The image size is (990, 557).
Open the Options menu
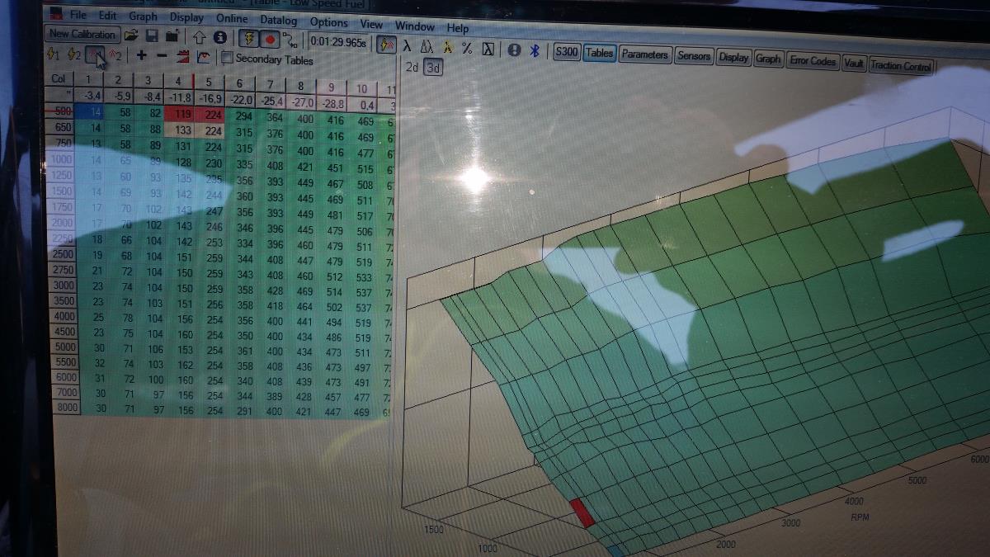tap(328, 22)
